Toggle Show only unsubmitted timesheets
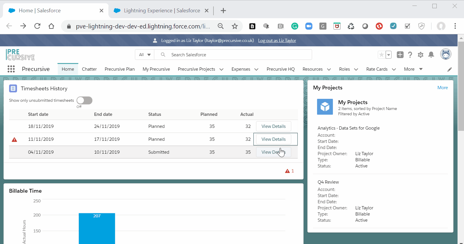Viewport: 464px width, 244px height. [84, 100]
